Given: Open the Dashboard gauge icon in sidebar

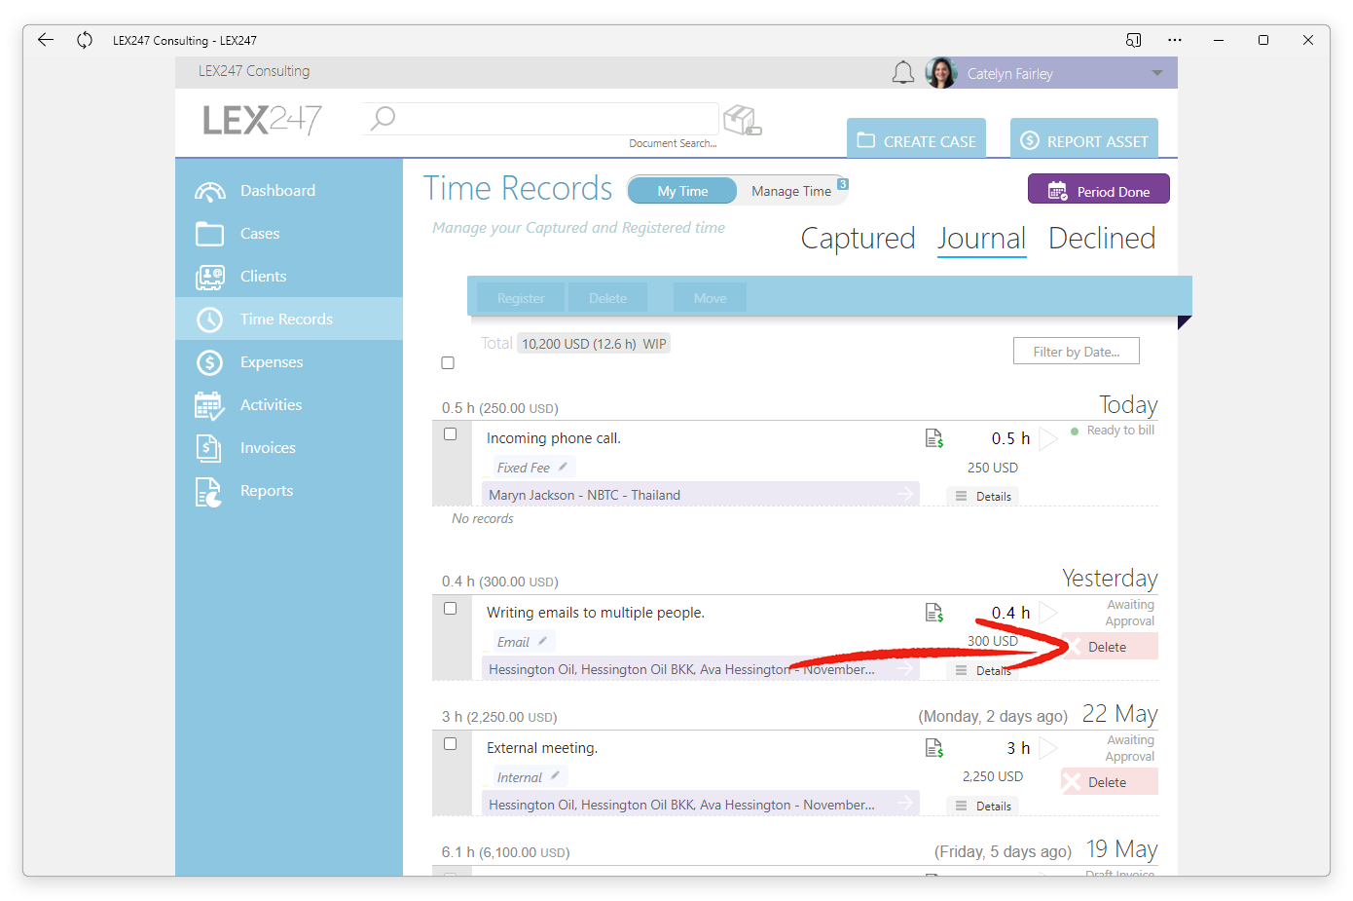Looking at the screenshot, I should 209,191.
